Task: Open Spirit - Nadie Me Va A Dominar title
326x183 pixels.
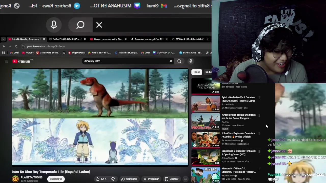Action: coord(238,99)
